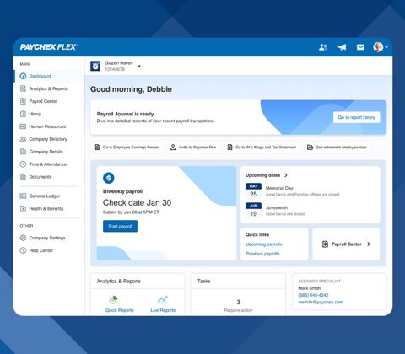Open the Previous payrolls link
Viewport: 405px width, 354px height.
point(262,254)
